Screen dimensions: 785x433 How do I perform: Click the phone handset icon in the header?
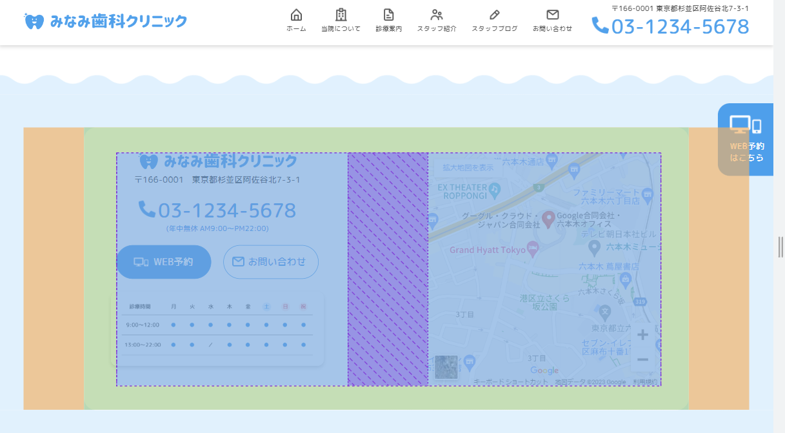click(x=600, y=25)
